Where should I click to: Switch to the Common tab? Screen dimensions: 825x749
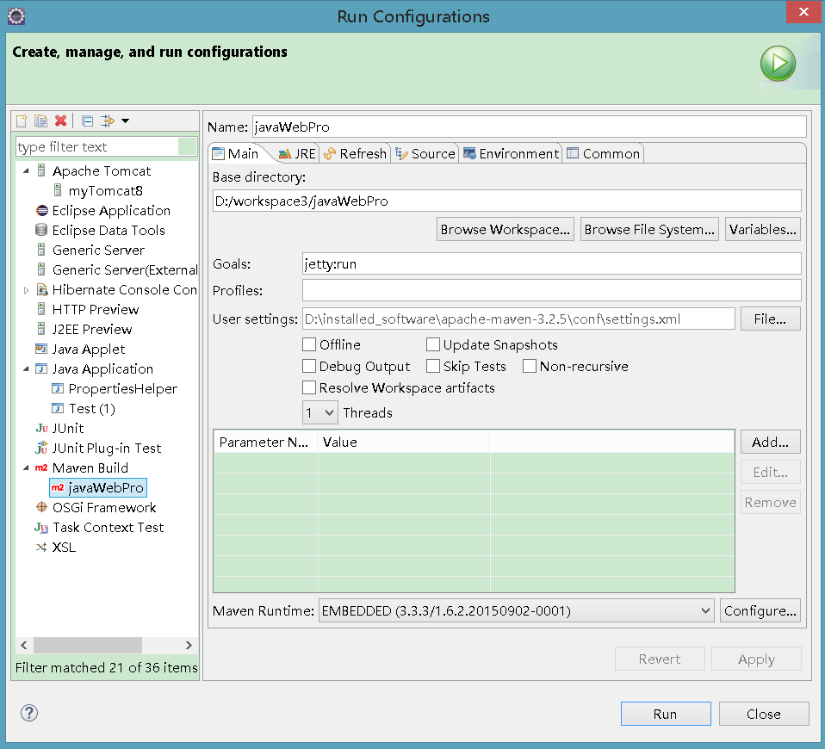(604, 153)
